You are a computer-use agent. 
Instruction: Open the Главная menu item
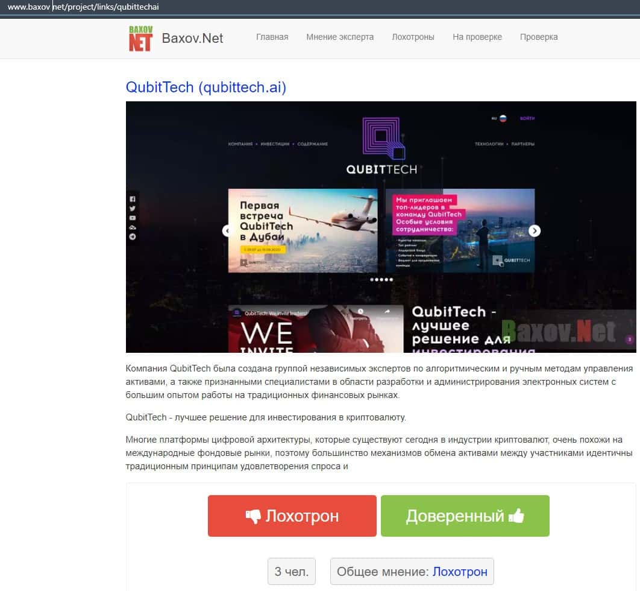272,37
